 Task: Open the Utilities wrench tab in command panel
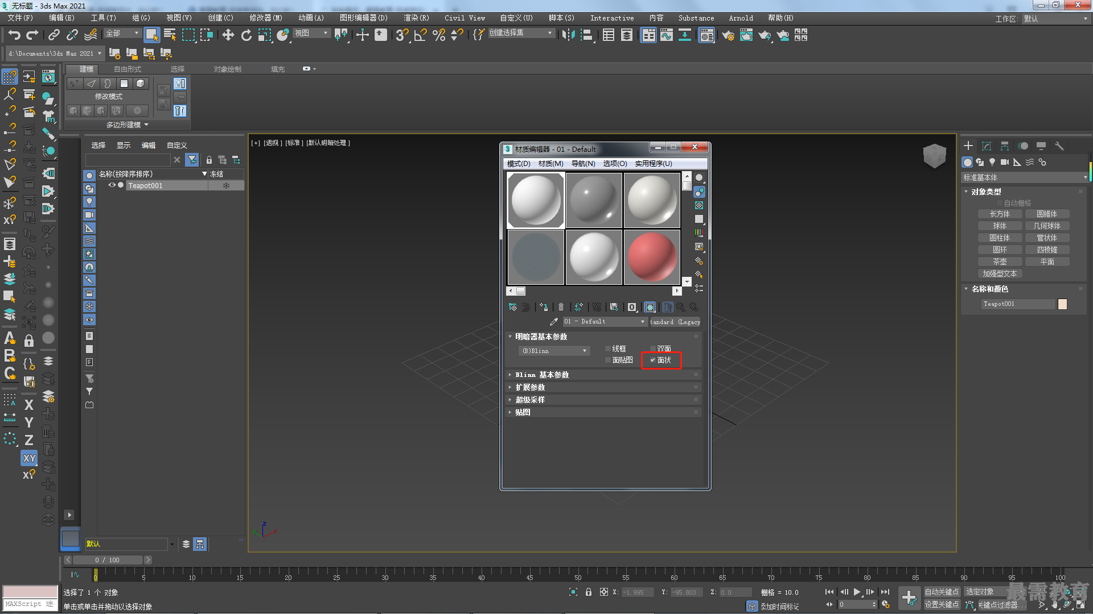[1059, 146]
